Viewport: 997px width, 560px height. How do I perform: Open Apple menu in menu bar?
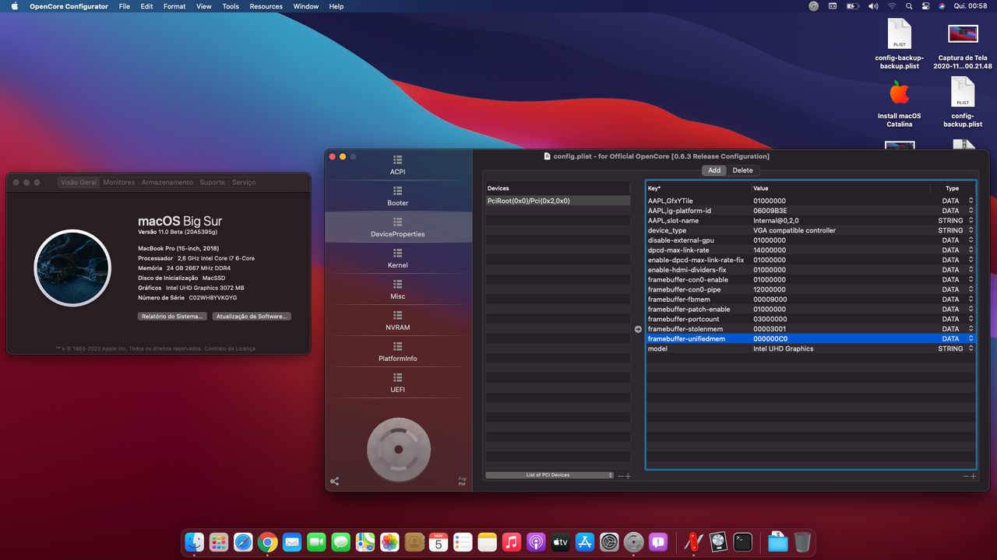tap(13, 6)
